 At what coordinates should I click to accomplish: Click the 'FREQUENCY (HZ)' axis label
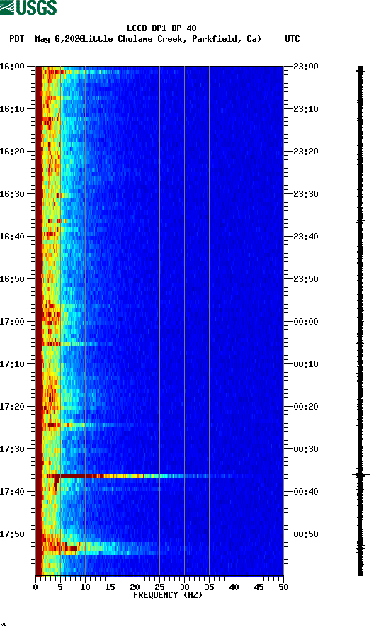point(168,595)
